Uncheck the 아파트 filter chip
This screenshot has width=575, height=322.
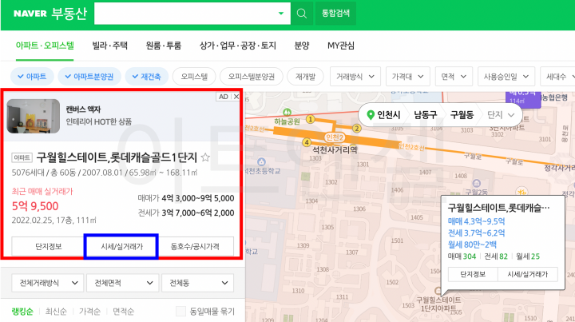click(32, 77)
